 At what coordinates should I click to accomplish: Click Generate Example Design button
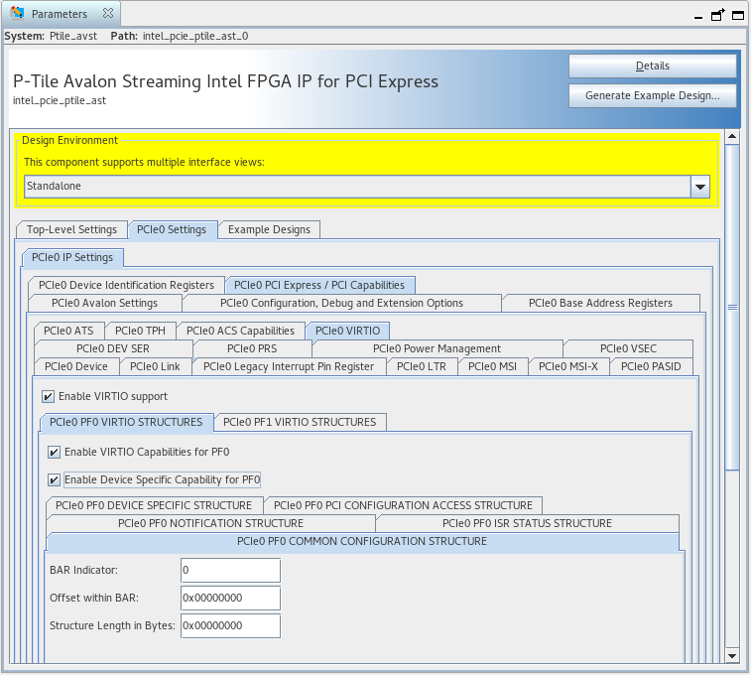click(652, 95)
